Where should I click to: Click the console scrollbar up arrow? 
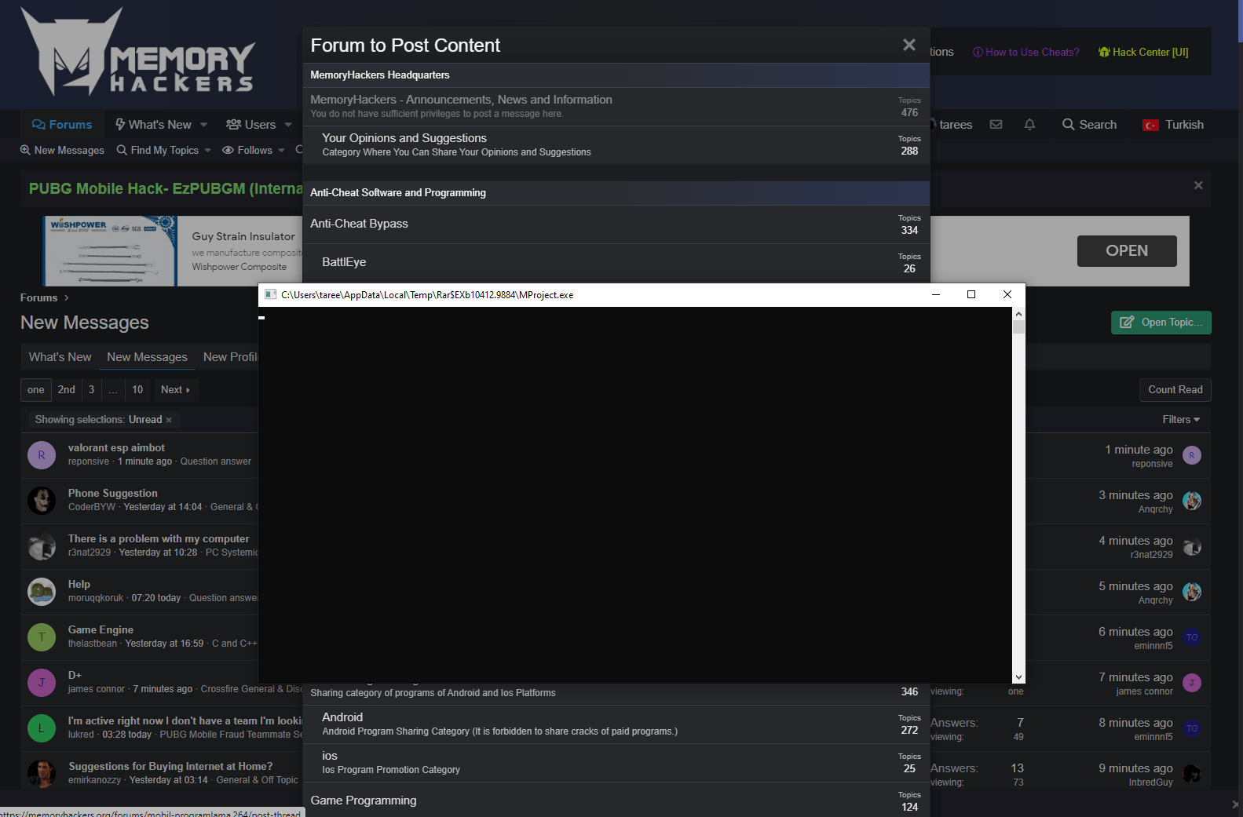tap(1018, 314)
